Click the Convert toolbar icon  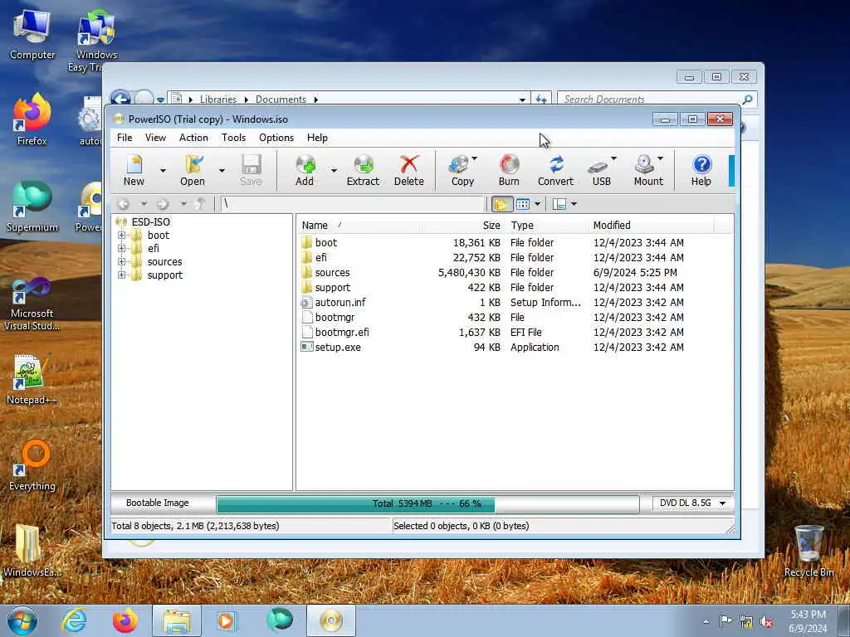point(555,170)
